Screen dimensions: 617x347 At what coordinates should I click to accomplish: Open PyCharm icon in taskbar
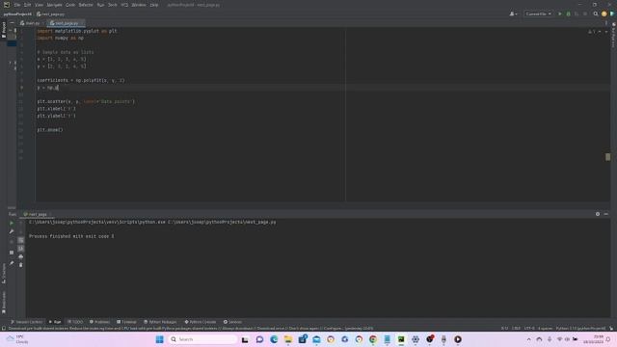(401, 339)
